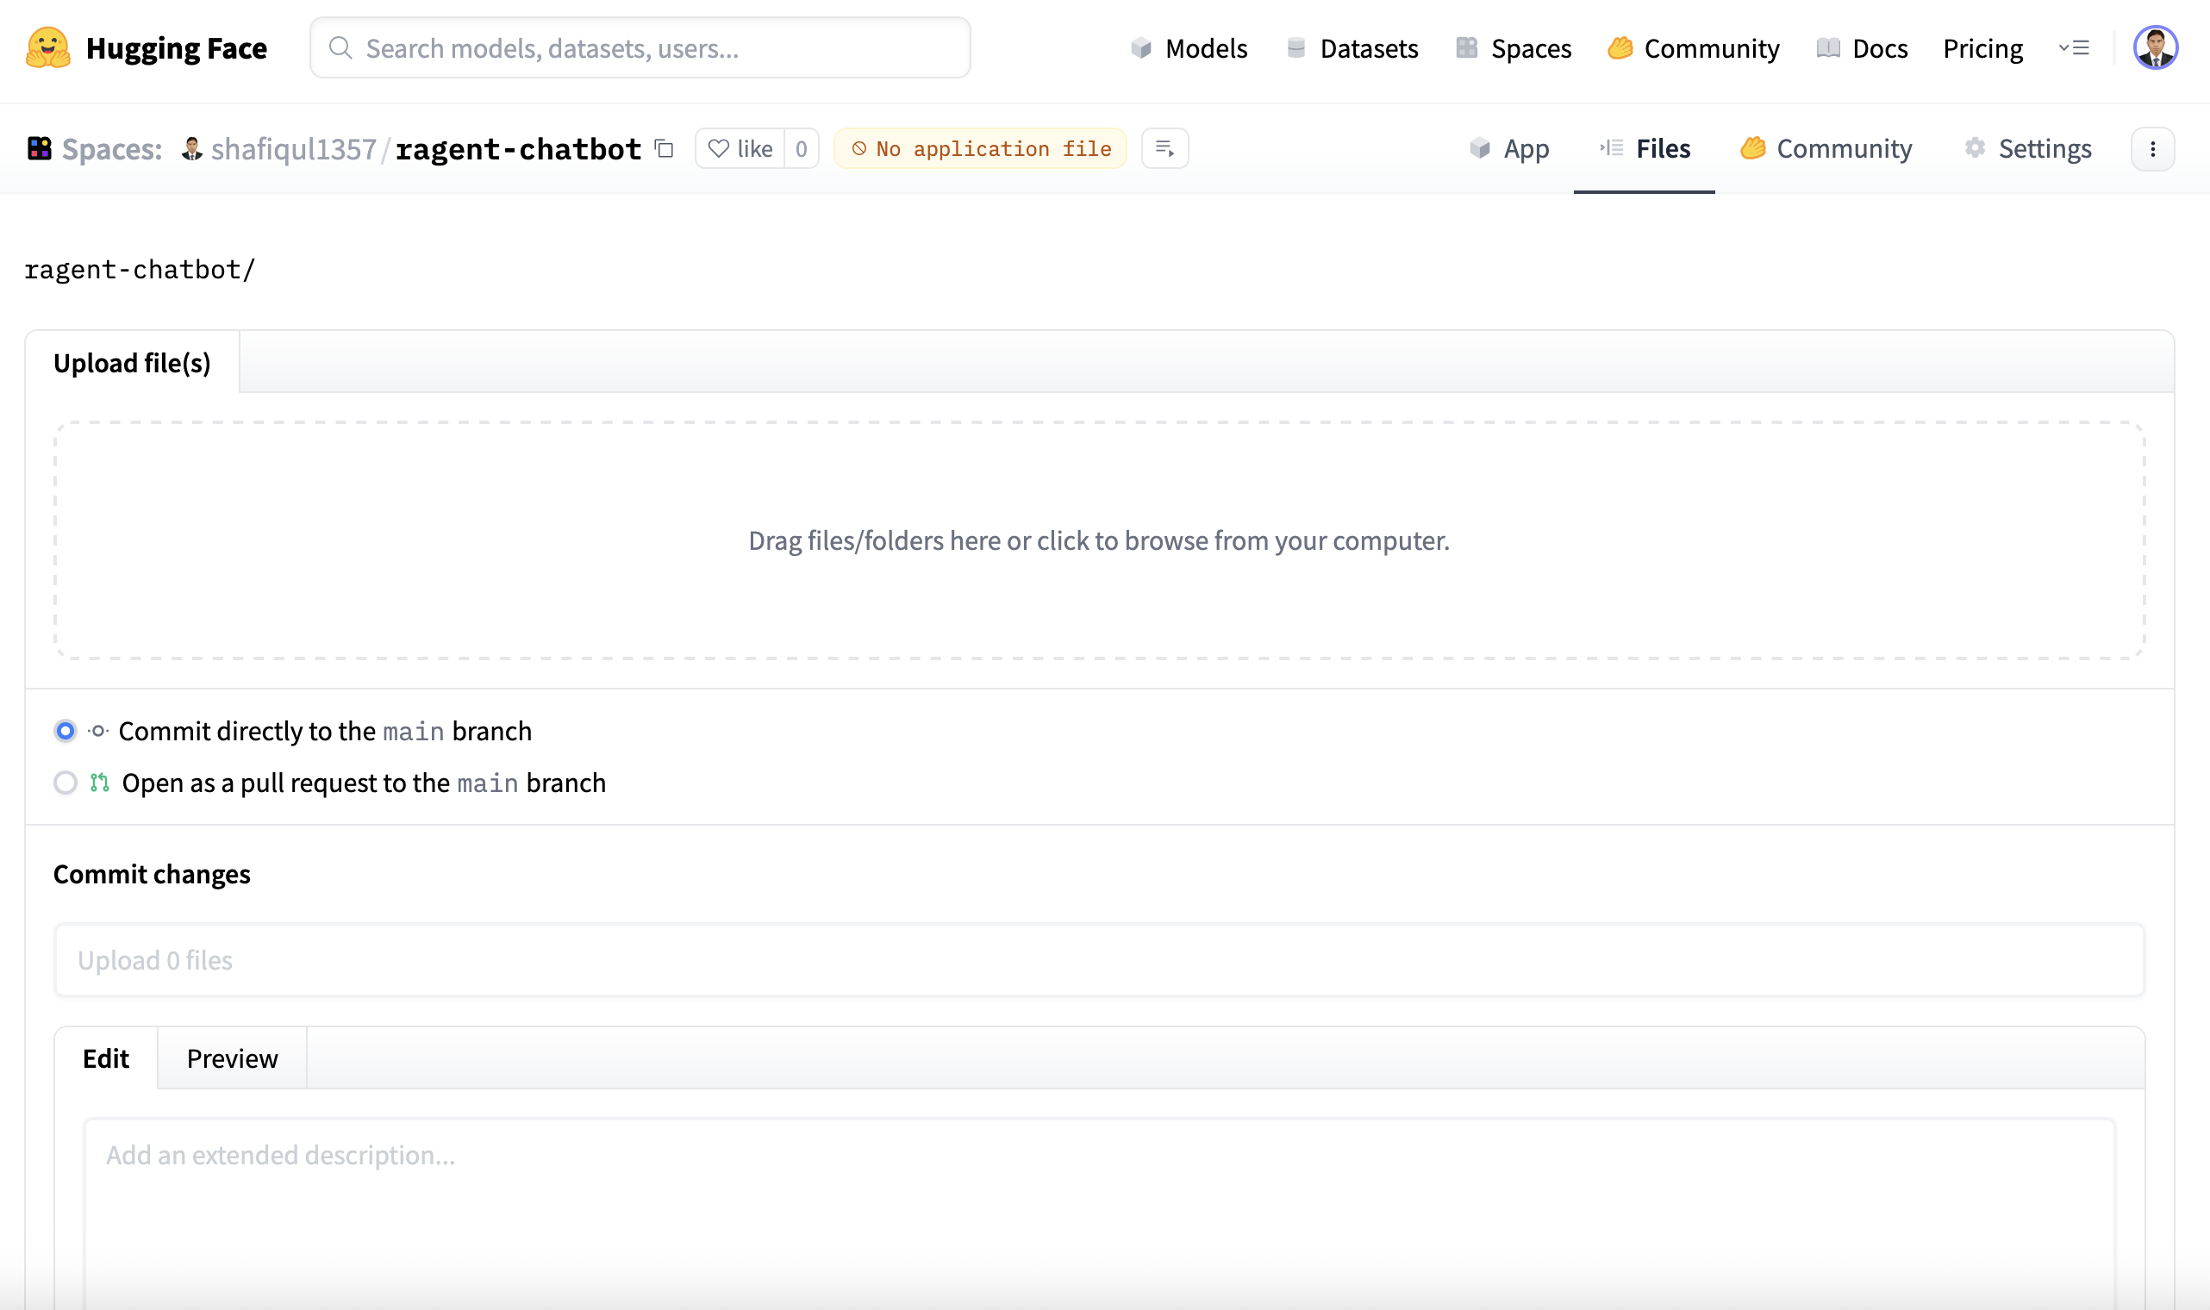Click the Hugging Face brand name

click(x=177, y=47)
